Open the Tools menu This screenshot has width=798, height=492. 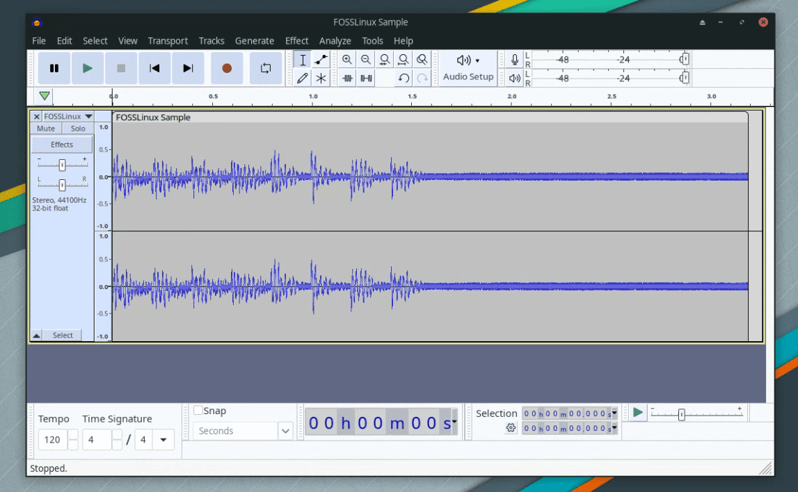click(x=372, y=41)
